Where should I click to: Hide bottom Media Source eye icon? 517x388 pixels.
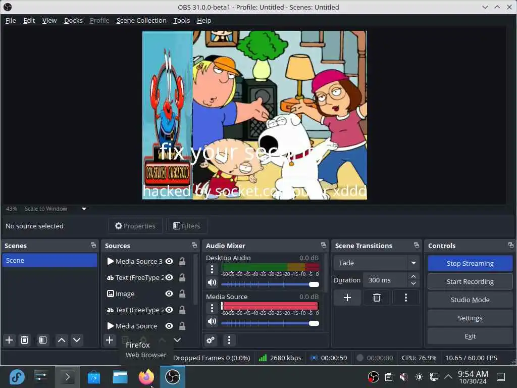(x=169, y=326)
